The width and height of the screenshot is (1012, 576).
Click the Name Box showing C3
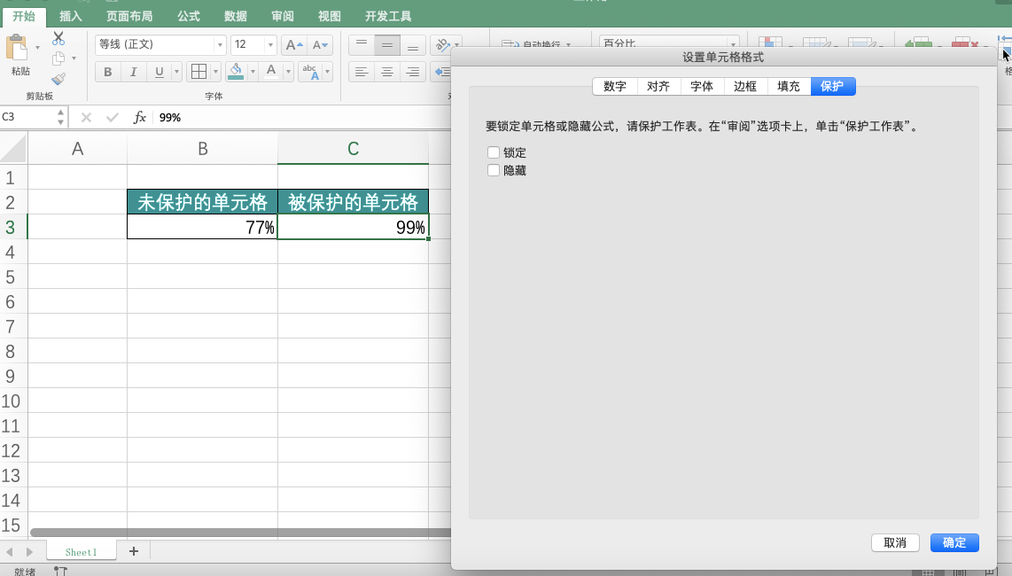coord(27,117)
